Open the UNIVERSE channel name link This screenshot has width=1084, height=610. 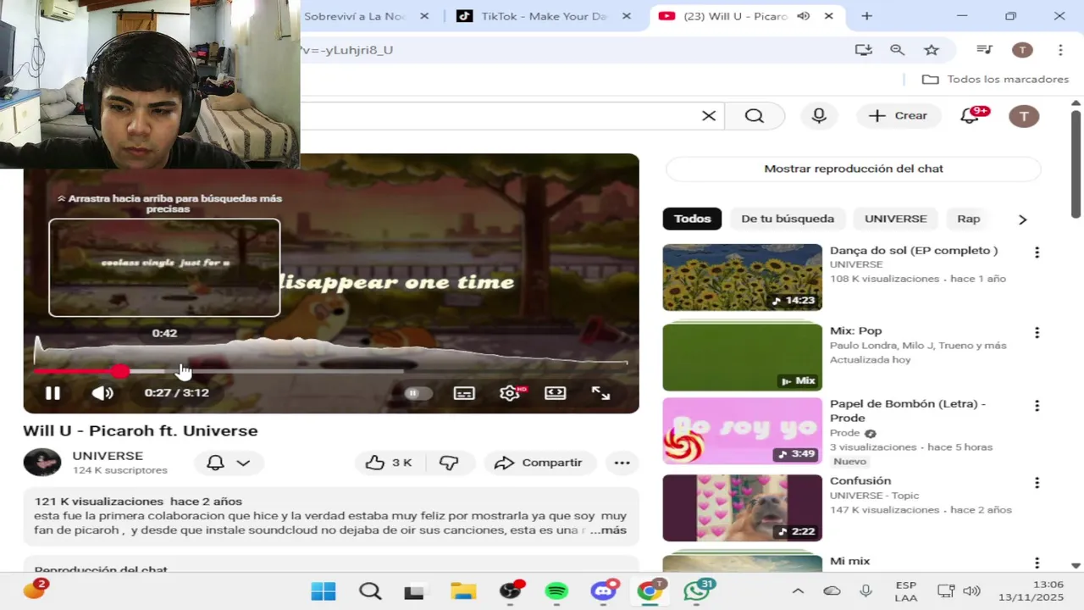click(x=108, y=456)
